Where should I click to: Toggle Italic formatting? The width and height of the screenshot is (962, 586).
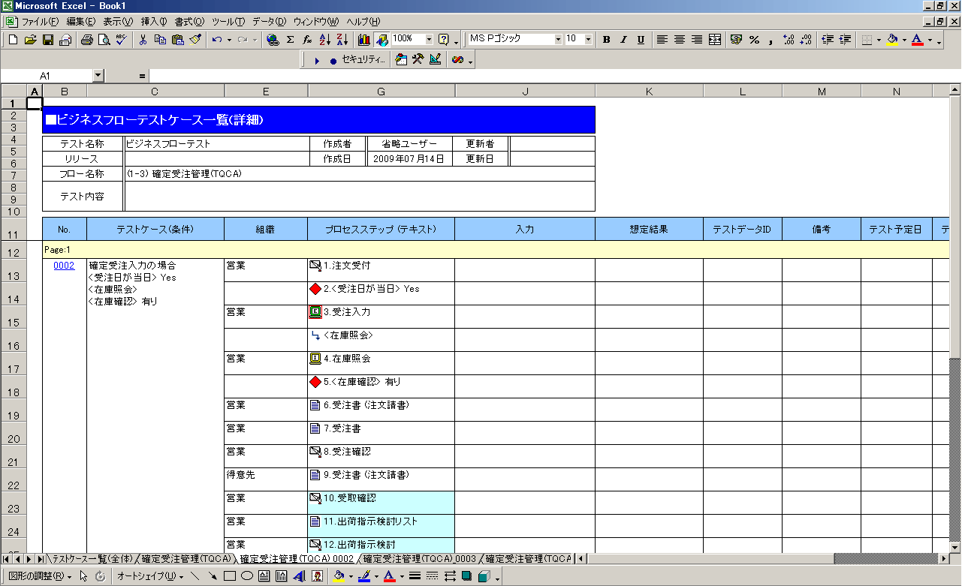623,39
